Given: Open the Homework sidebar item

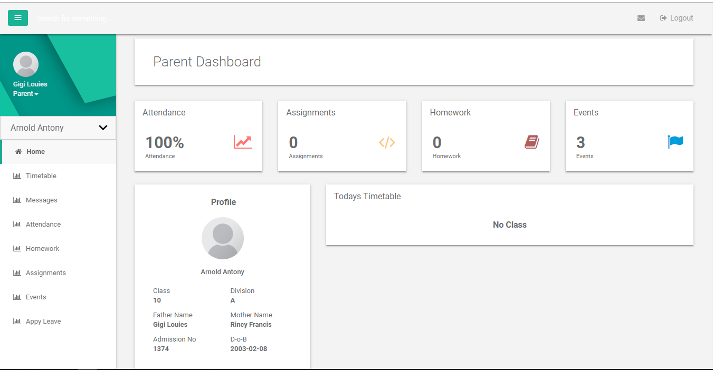Looking at the screenshot, I should [42, 249].
